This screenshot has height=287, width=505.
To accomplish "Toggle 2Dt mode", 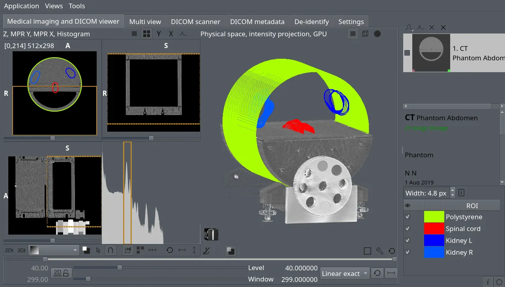I will pyautogui.click(x=9, y=250).
